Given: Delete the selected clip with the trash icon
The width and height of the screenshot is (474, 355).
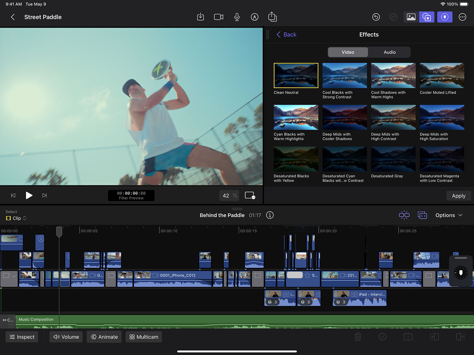Looking at the screenshot, I should click(x=358, y=337).
